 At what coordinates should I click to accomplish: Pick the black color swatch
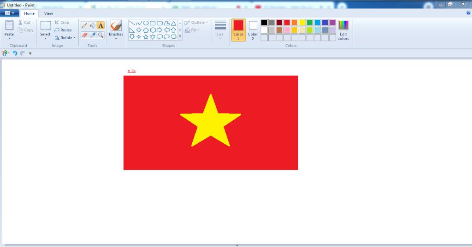click(x=264, y=23)
